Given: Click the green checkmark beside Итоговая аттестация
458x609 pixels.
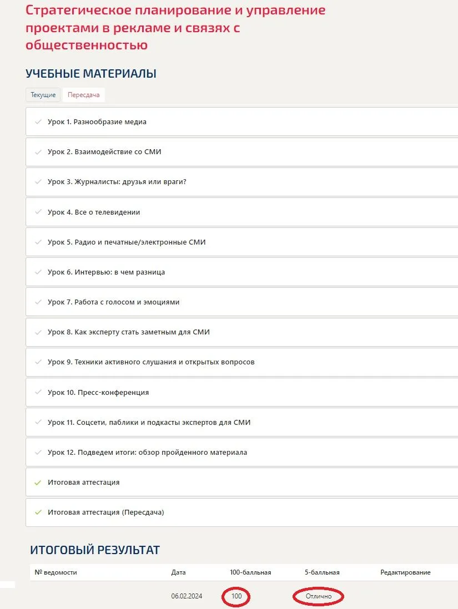Looking at the screenshot, I should pos(38,483).
